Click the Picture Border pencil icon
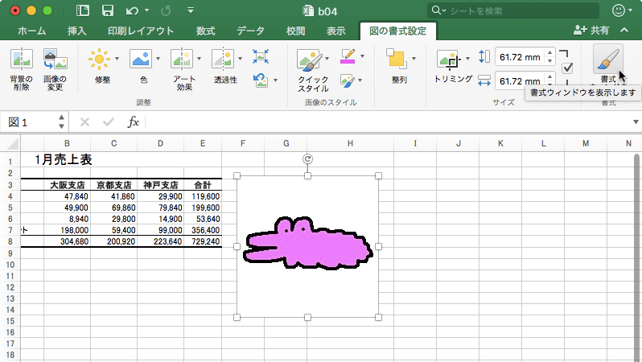Image resolution: width=642 pixels, height=362 pixels. pyautogui.click(x=348, y=56)
